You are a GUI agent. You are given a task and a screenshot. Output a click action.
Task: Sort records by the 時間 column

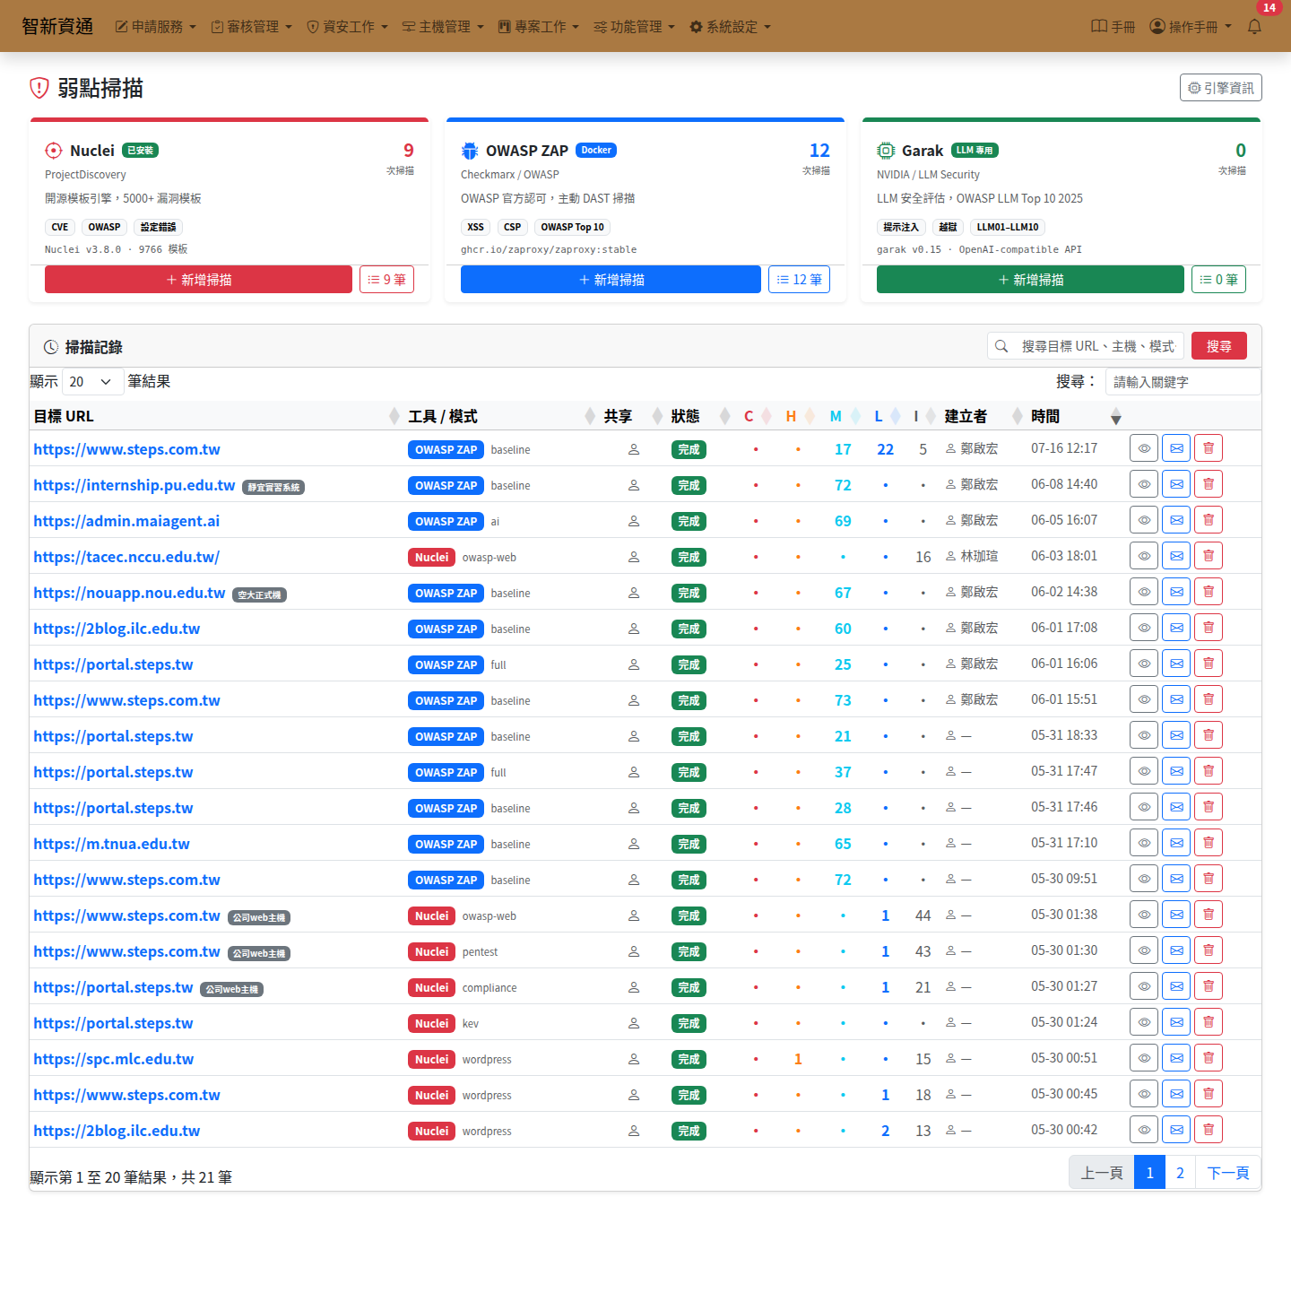click(1076, 416)
